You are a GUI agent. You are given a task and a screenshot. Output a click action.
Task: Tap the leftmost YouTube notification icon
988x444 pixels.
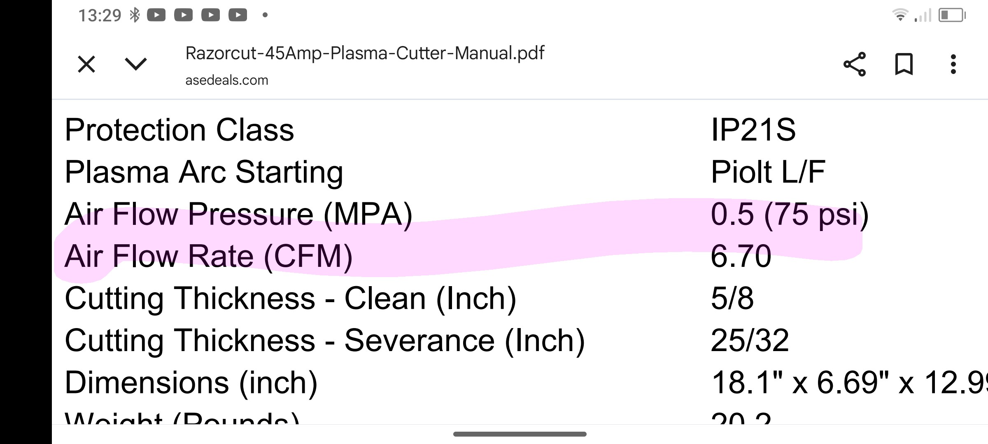point(156,15)
